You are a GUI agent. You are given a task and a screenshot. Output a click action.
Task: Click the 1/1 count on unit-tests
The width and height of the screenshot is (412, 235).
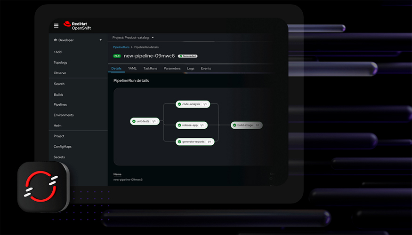[x=154, y=121]
